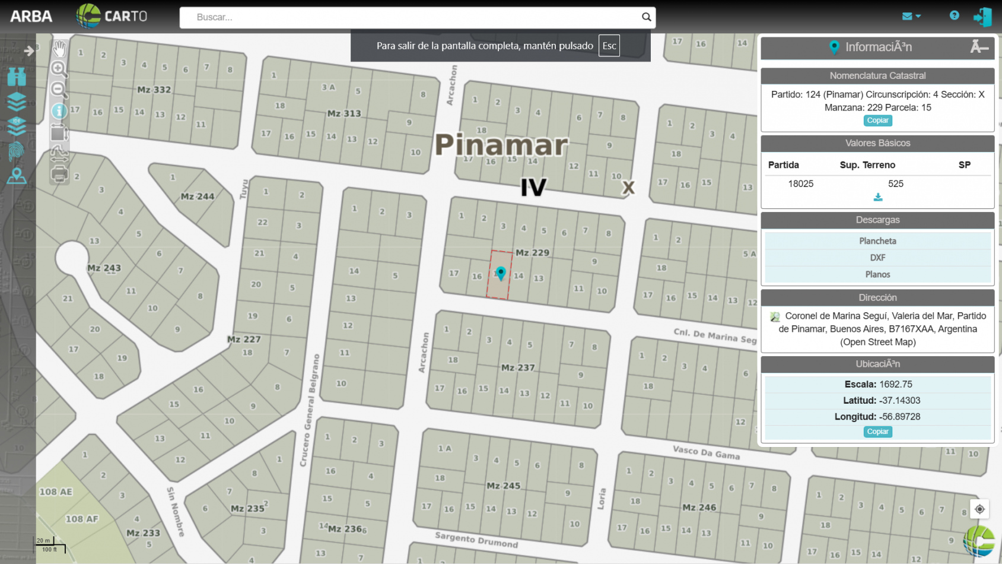Click the Esc key hint in fullscreen banner
Screen dimensions: 1002x564
(609, 46)
